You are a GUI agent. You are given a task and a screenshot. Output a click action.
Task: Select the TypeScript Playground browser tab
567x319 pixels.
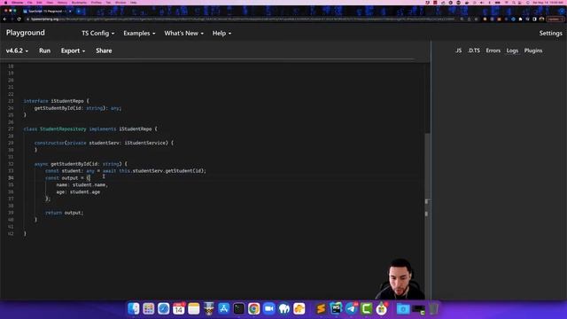coord(46,12)
